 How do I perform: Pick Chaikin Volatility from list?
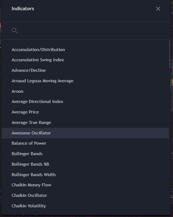[85, 206]
